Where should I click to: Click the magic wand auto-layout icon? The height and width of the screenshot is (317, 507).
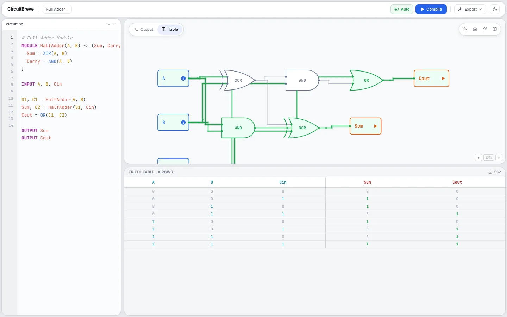click(485, 29)
